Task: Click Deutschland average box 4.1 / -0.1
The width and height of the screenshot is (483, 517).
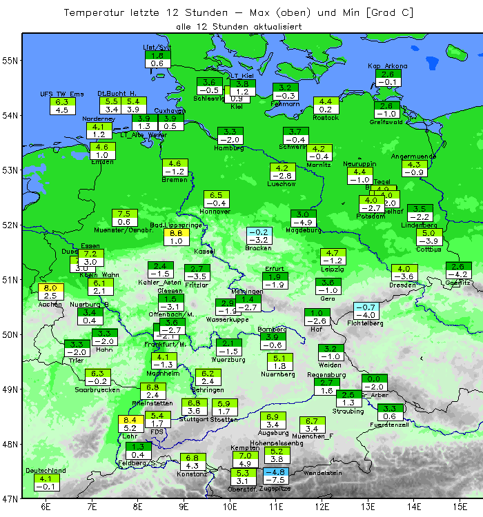Action: pyautogui.click(x=47, y=483)
